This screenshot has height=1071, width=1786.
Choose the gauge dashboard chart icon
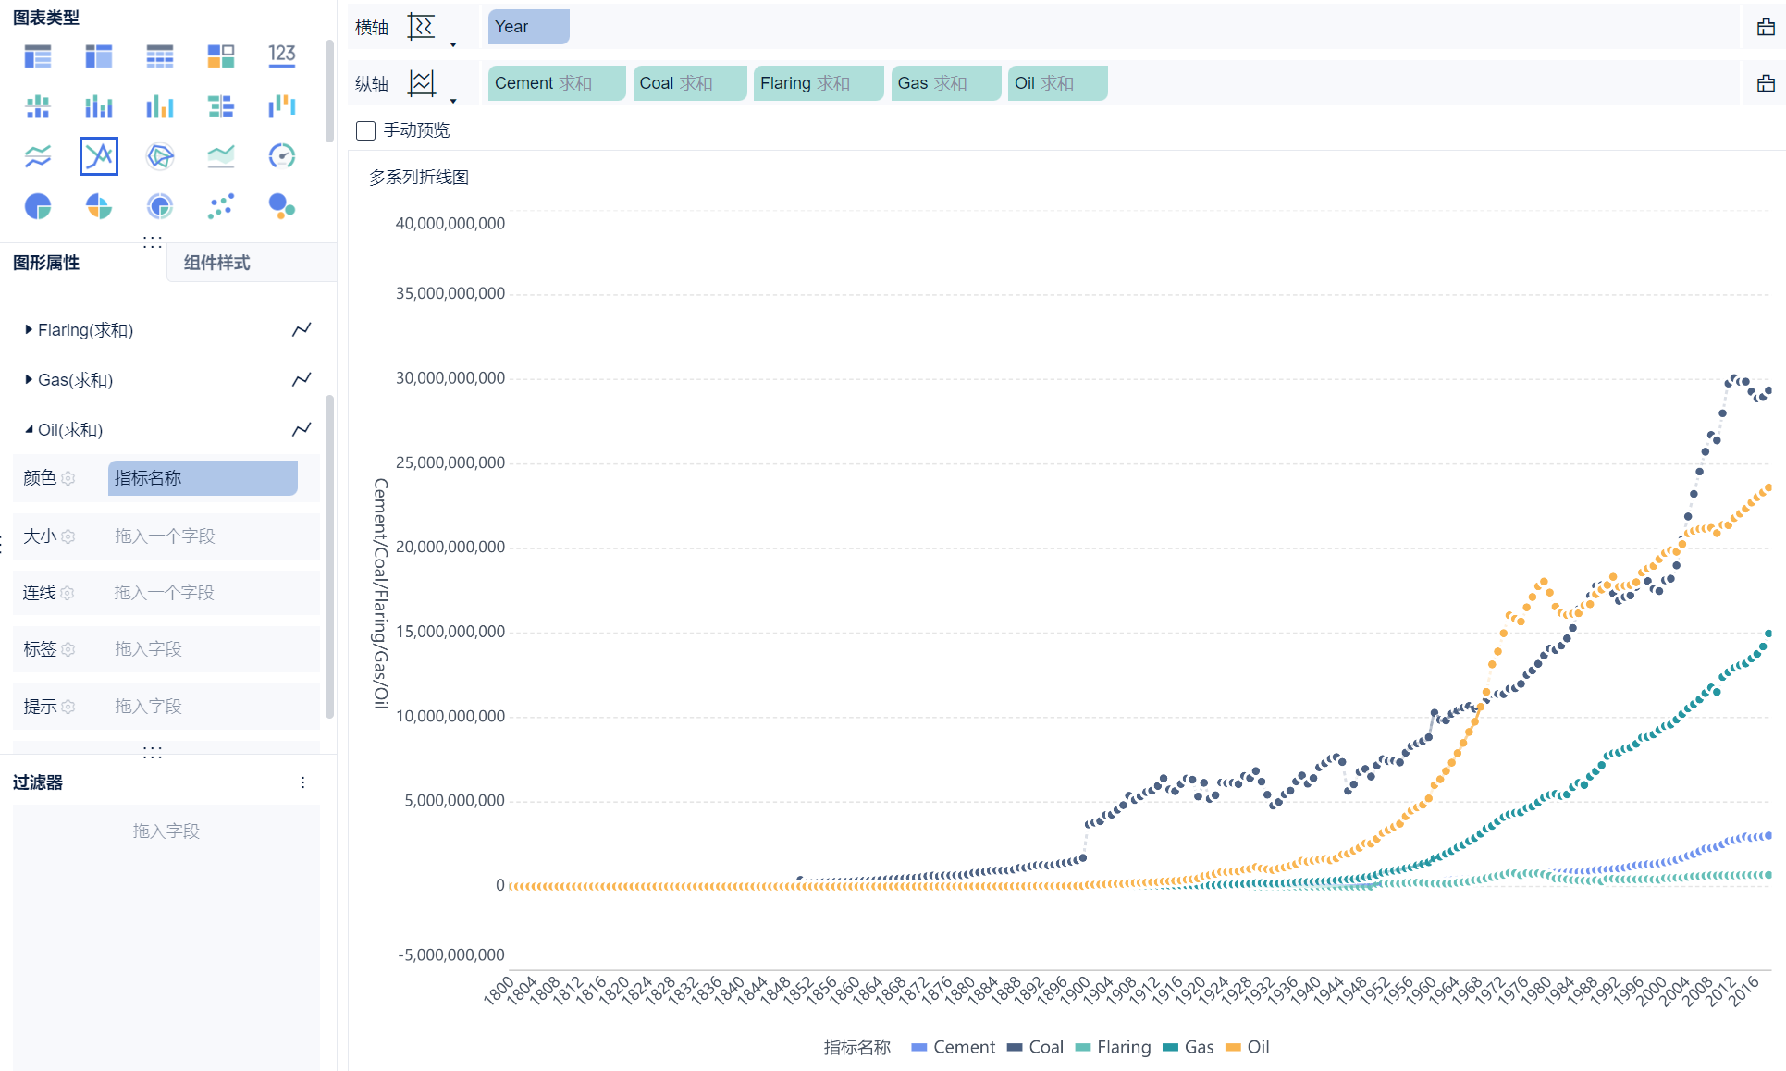[x=282, y=156]
